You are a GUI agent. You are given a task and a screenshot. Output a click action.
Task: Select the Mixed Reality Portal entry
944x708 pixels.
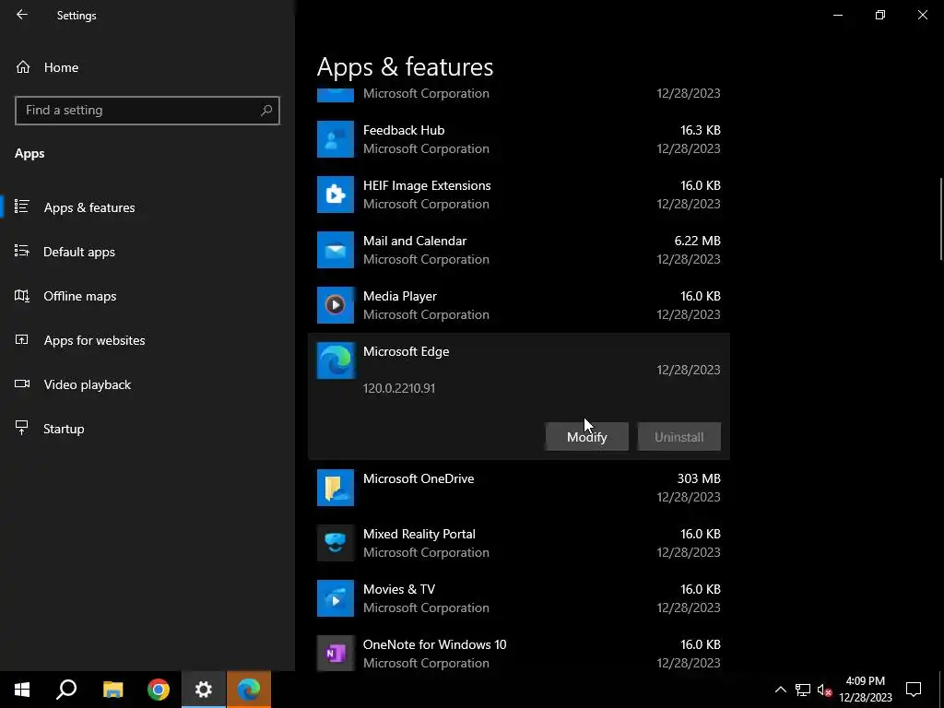(518, 543)
